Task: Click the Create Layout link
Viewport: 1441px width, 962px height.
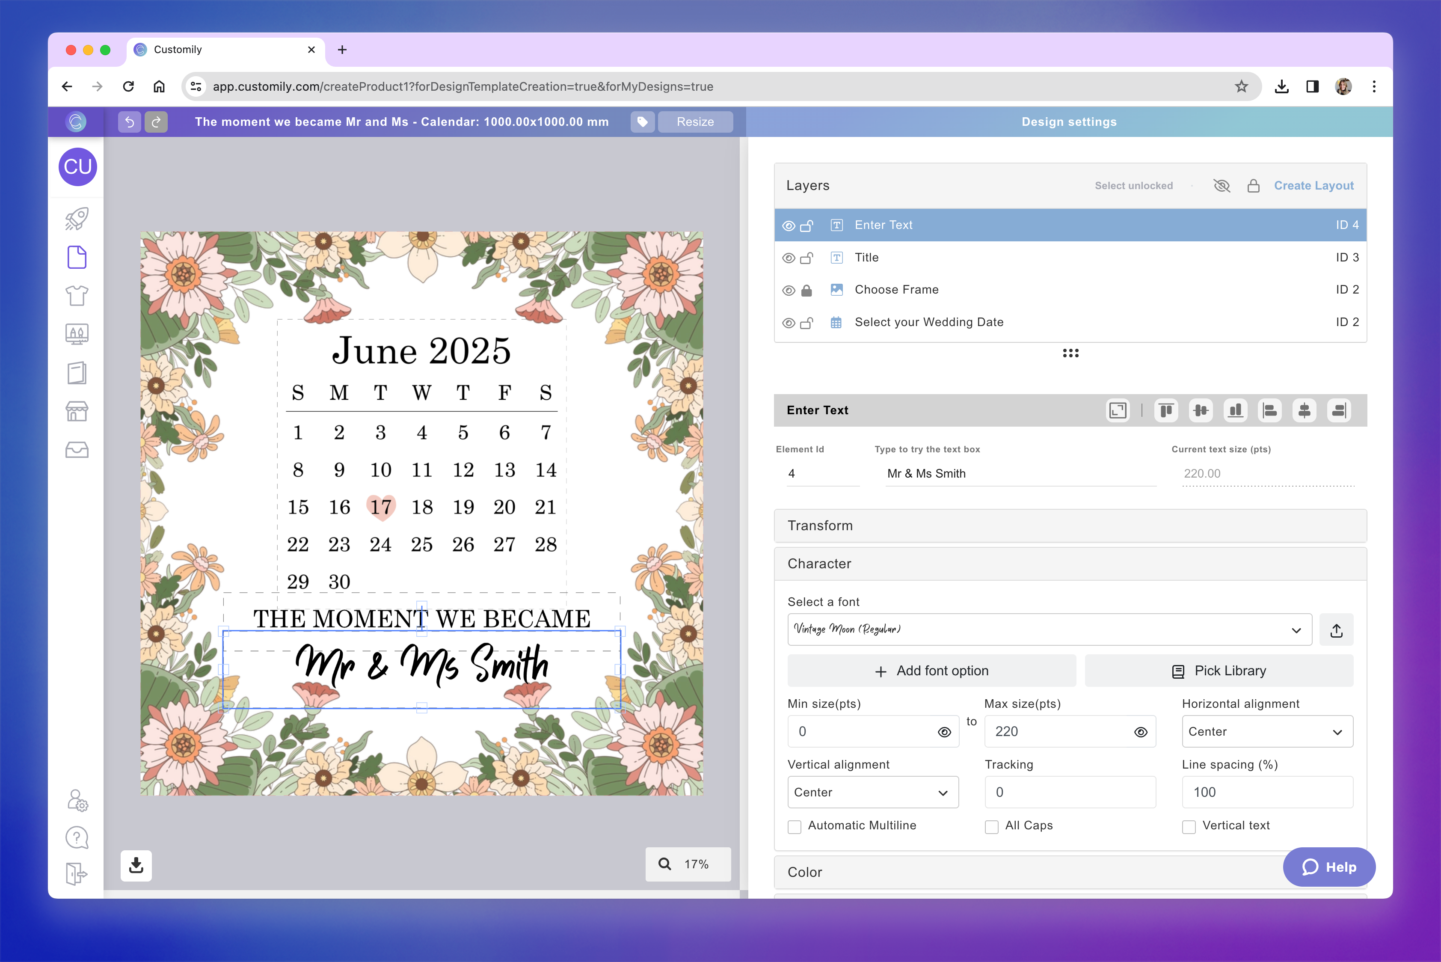Action: 1314,186
